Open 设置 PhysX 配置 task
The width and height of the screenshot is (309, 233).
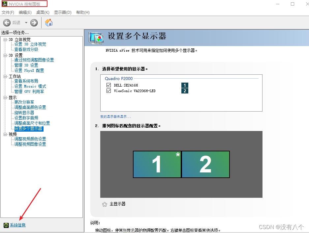29,70
